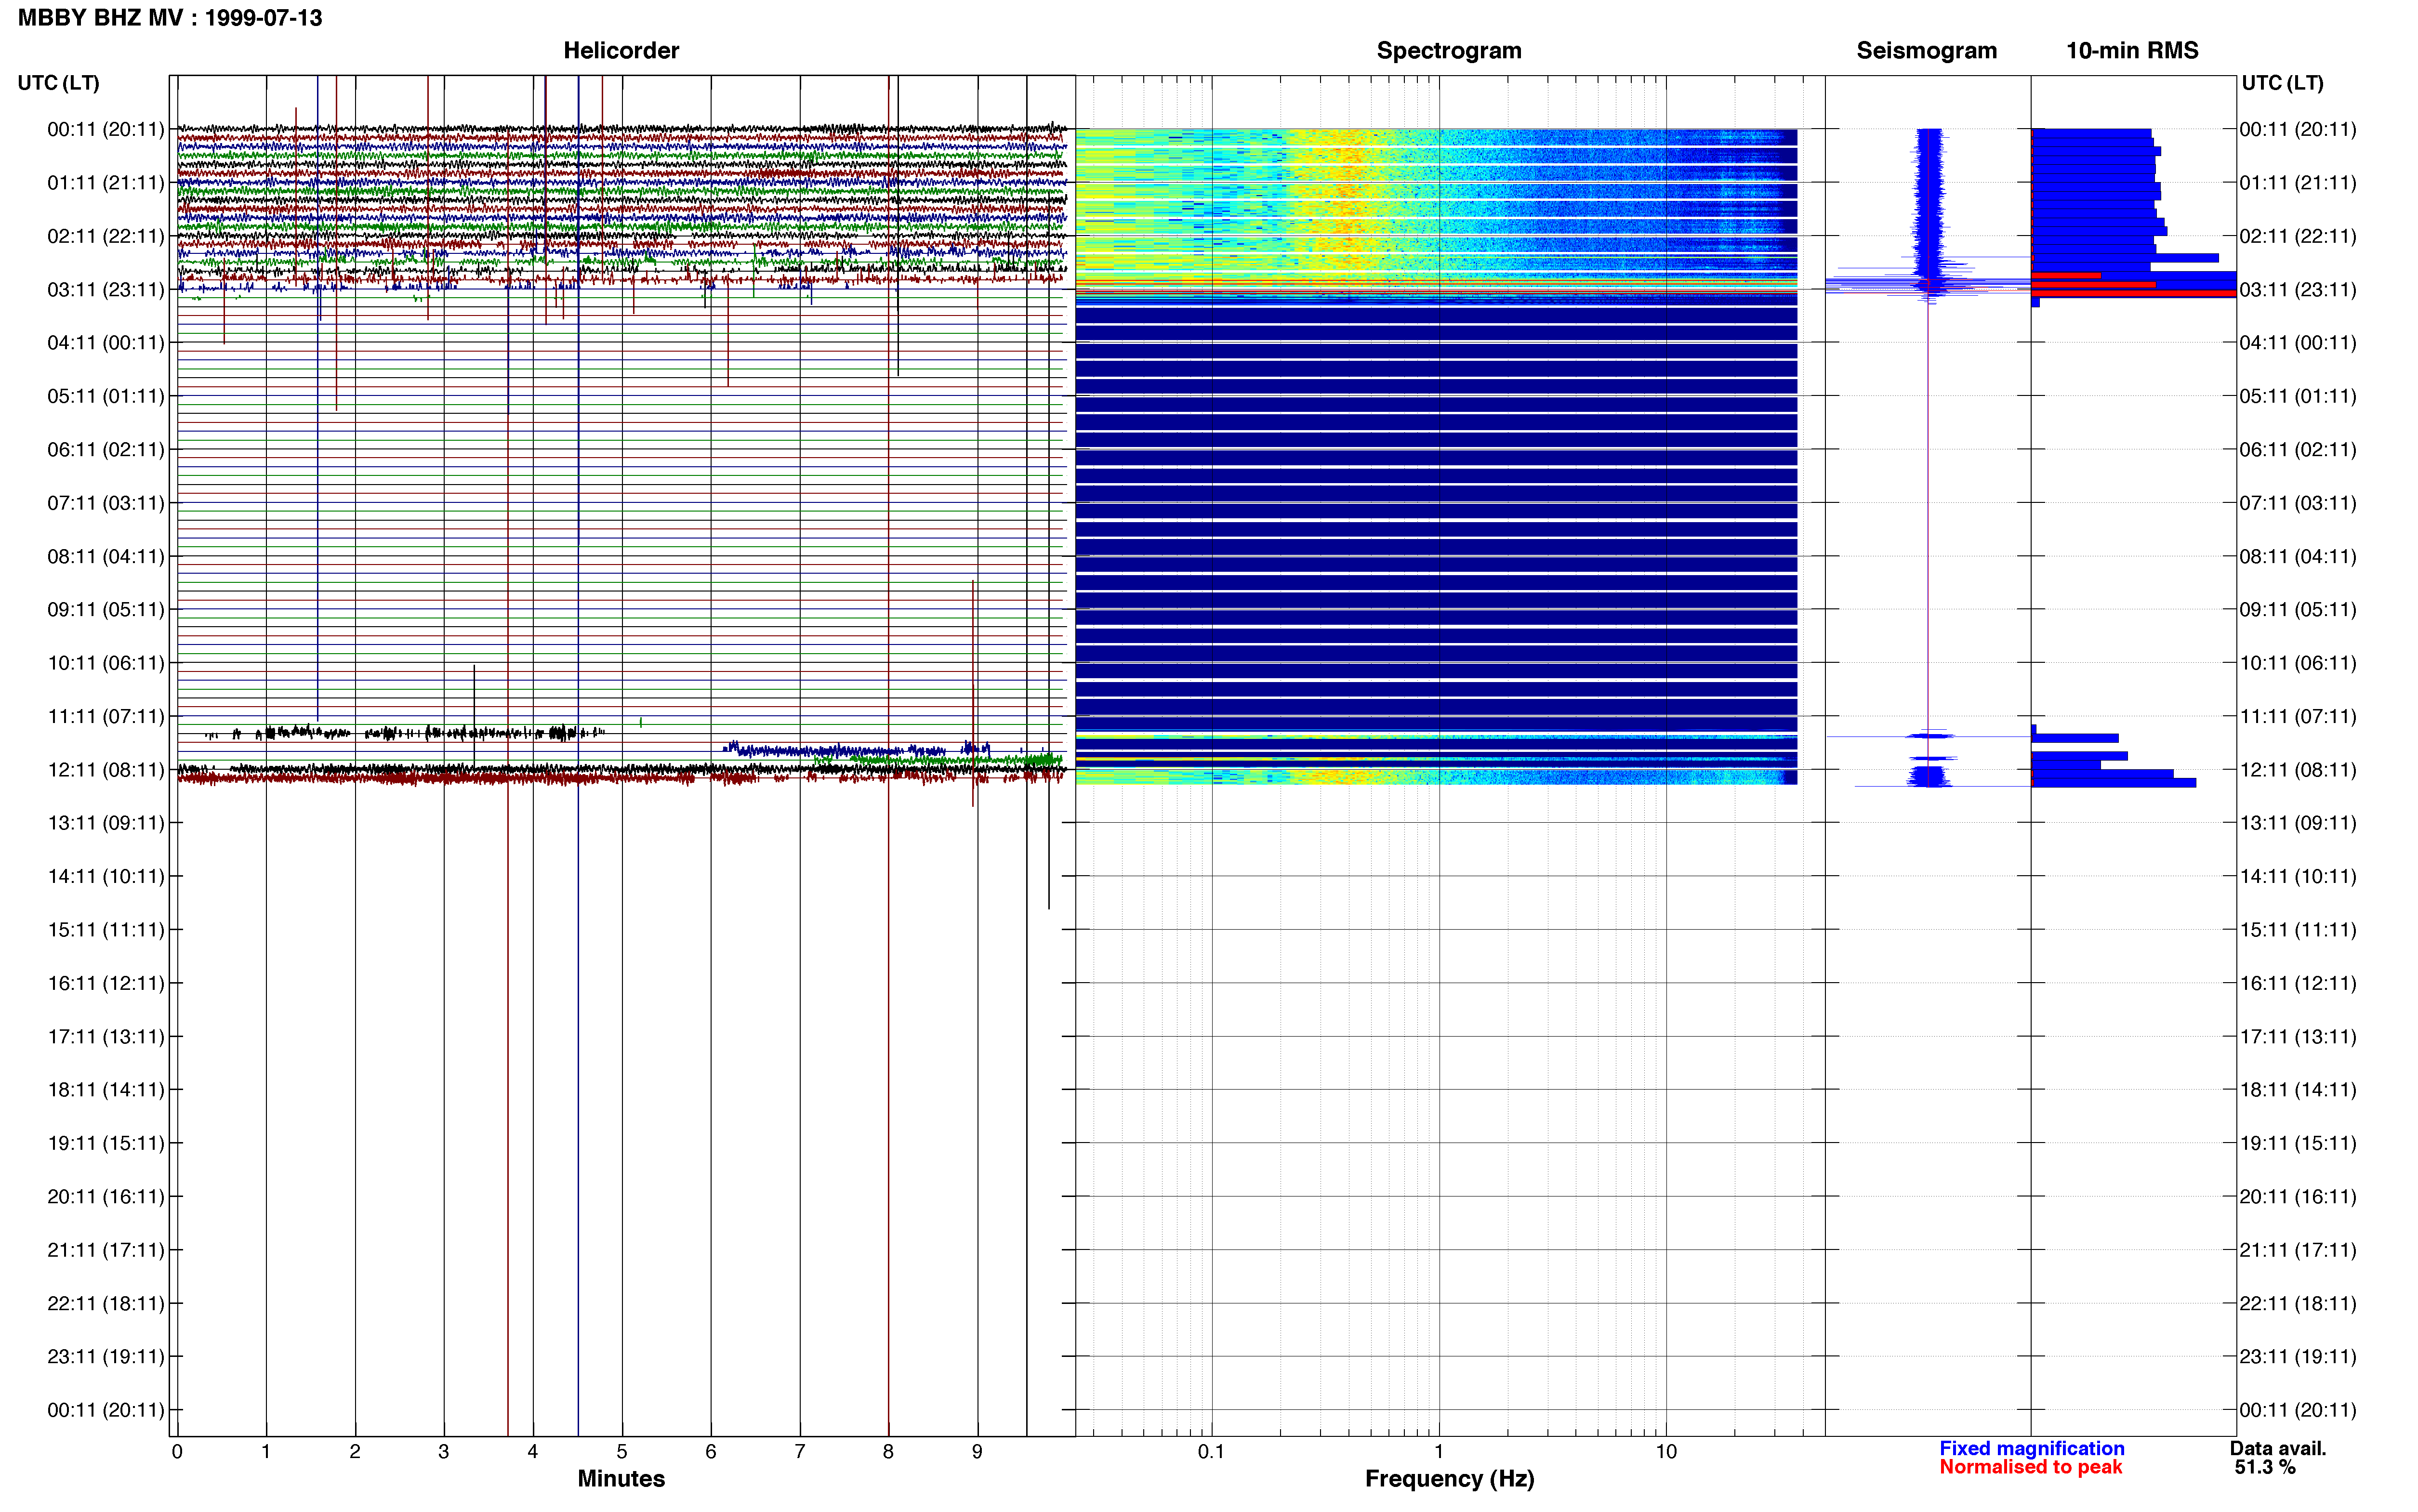The height and width of the screenshot is (1512, 2418).
Task: Click the right '12:11 (08:11)' time label
Action: click(2298, 770)
